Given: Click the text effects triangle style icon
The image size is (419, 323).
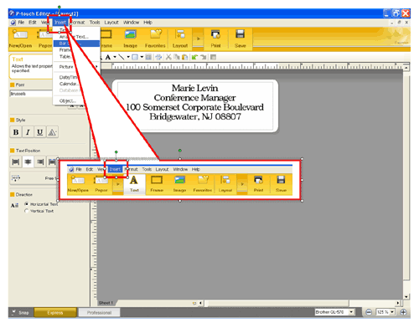Looking at the screenshot, I should [52, 132].
